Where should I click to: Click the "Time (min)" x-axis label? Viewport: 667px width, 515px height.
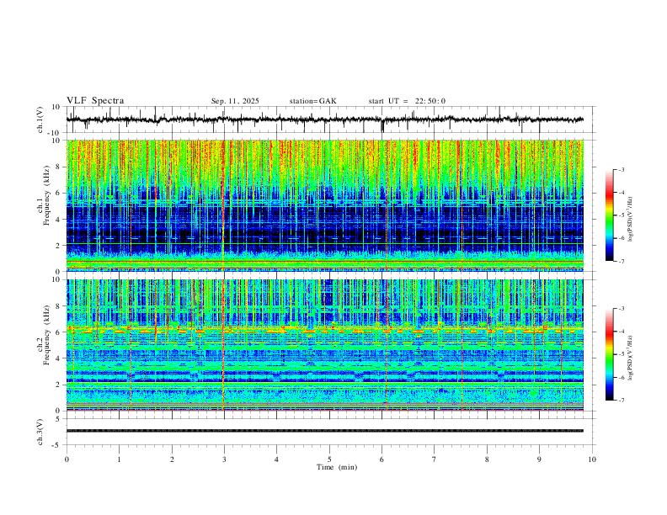click(337, 467)
